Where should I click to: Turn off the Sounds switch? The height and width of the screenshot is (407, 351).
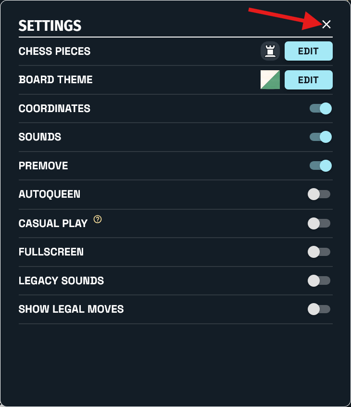click(320, 137)
